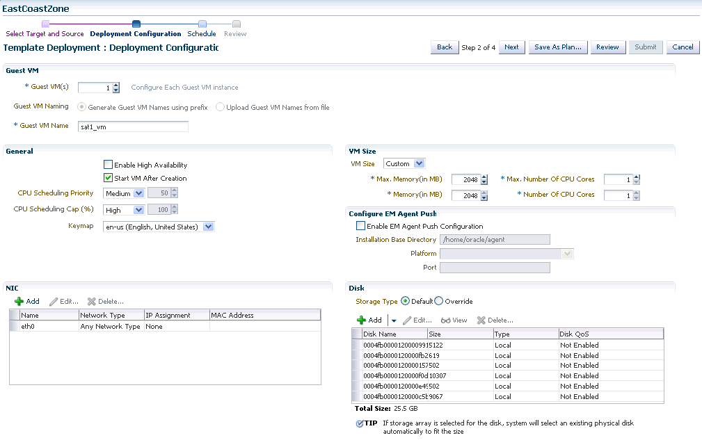Adjust Max. Number Of CPU Cores spinner
This screenshot has height=447, width=702.
tap(637, 180)
